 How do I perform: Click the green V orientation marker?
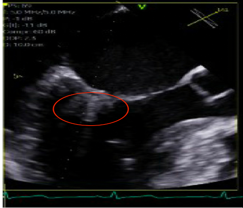point(142,6)
